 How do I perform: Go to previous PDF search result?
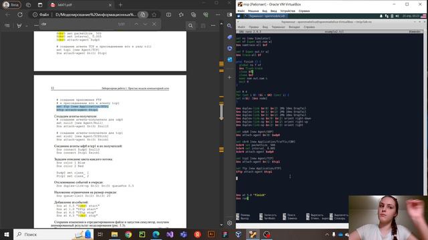pos(136,24)
